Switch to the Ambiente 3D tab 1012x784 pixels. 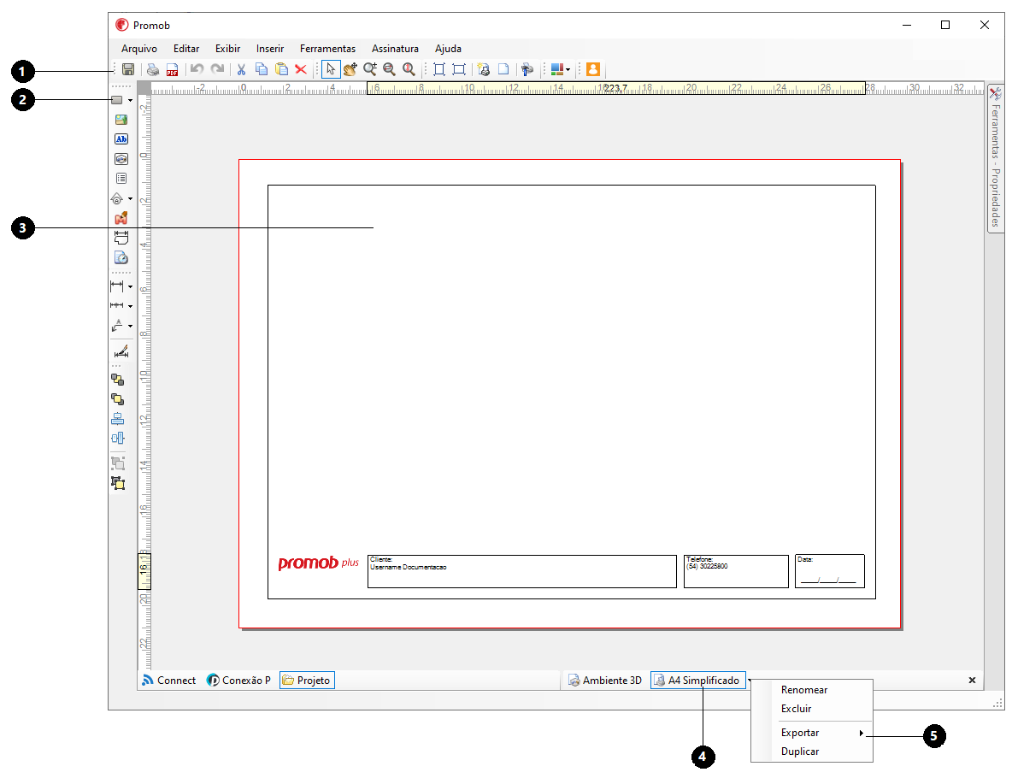(x=604, y=681)
